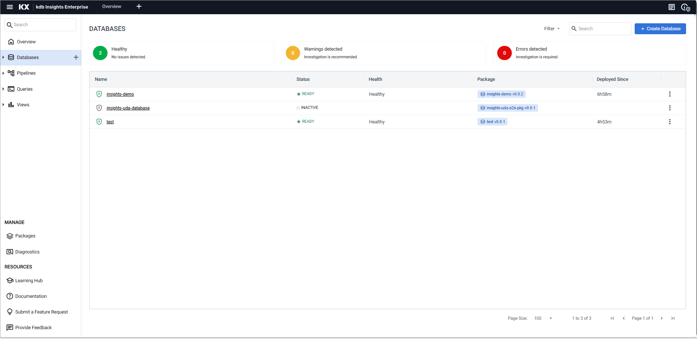Open actions menu for test row

click(670, 122)
